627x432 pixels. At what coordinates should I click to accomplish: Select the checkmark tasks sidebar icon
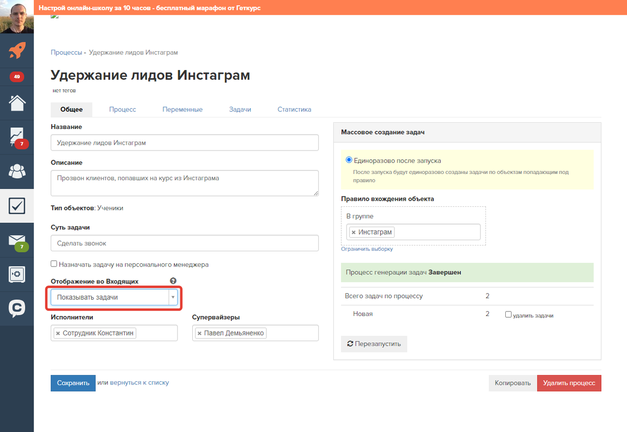pos(17,206)
